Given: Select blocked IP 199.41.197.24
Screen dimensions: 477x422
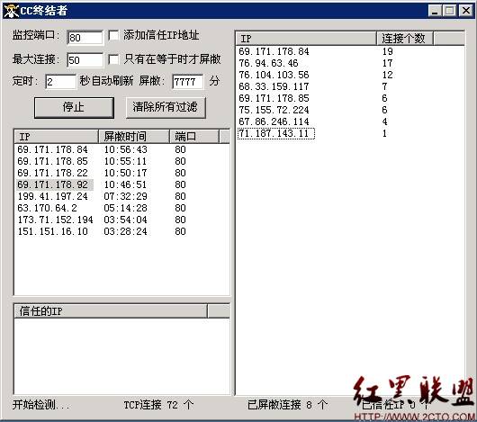Looking at the screenshot, I should [x=52, y=196].
